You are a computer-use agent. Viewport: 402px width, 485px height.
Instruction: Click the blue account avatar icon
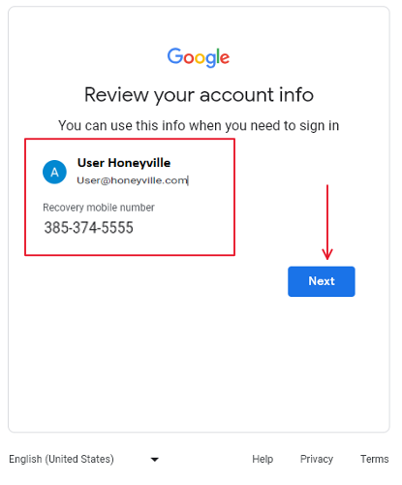coord(54,172)
